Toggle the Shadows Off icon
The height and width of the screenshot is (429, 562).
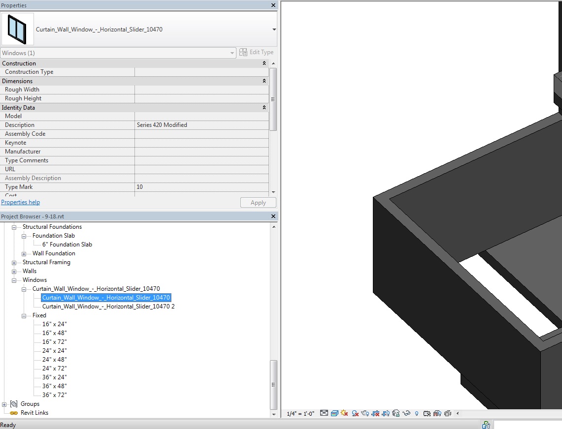pos(355,413)
